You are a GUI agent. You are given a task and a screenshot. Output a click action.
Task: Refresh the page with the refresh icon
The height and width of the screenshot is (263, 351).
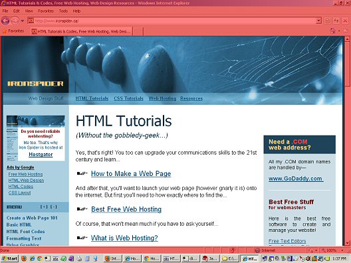336,21
